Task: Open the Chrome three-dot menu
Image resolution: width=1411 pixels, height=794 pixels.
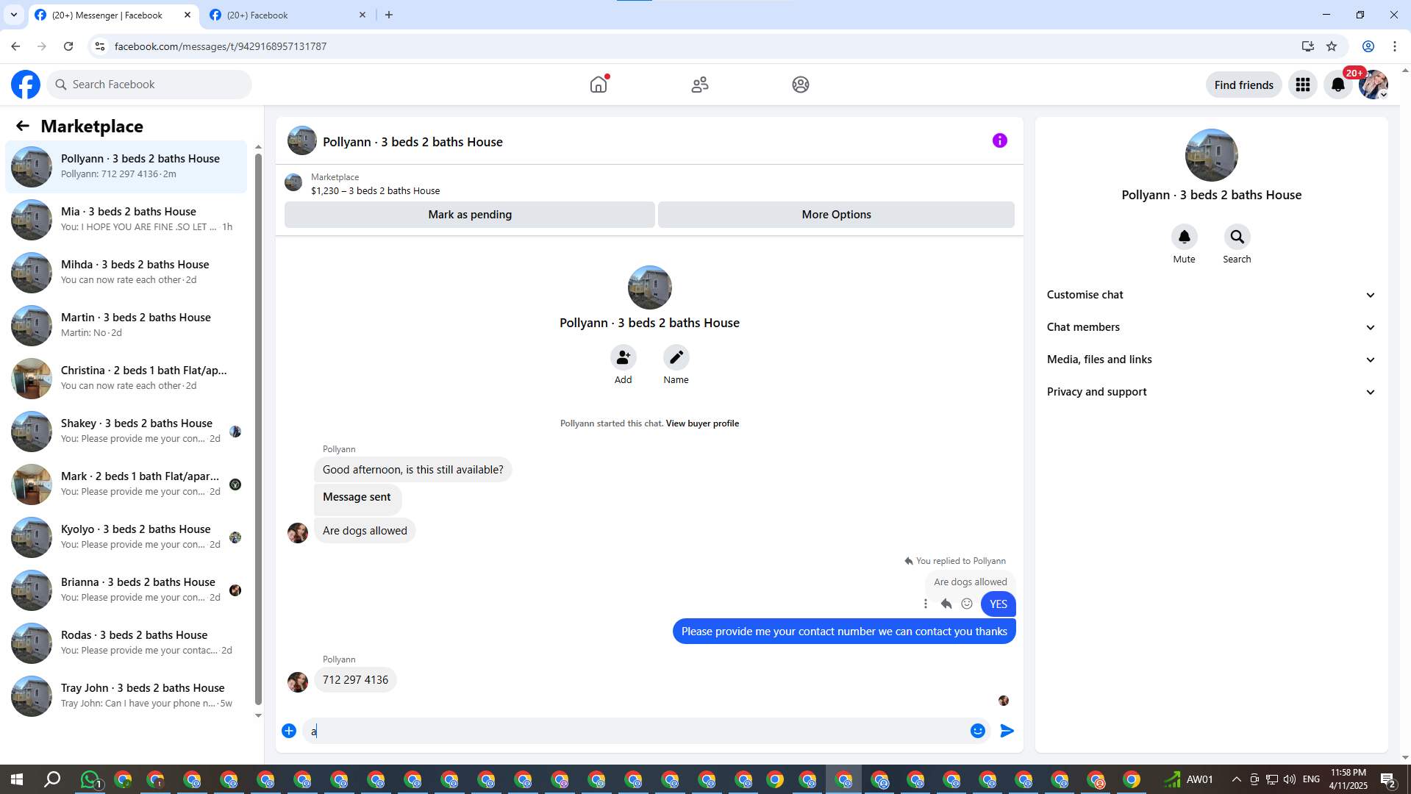Action: coord(1395,46)
